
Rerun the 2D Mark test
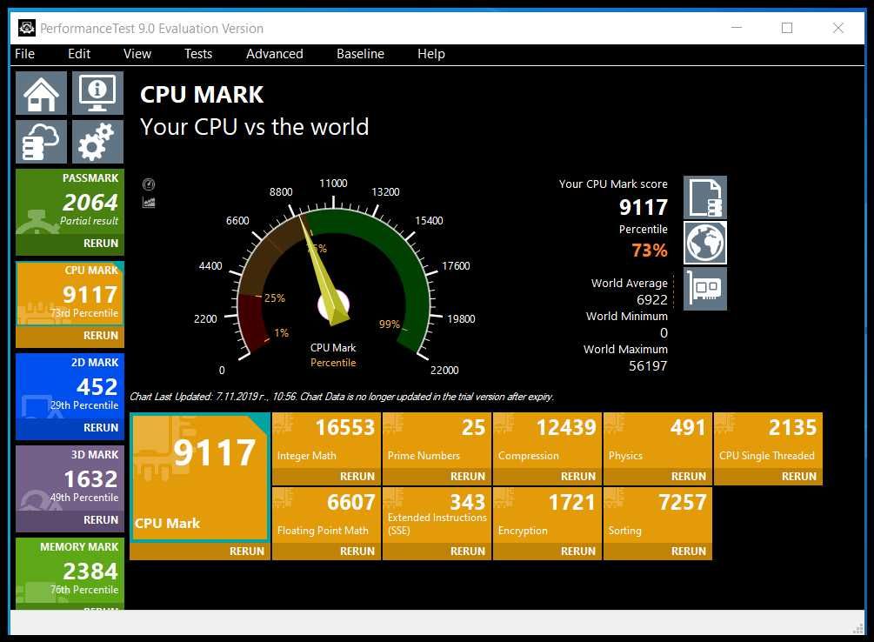pyautogui.click(x=101, y=427)
